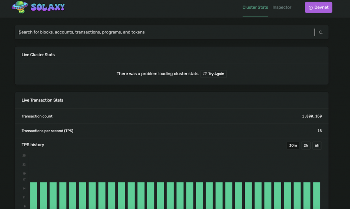Click the Solaxy UFO logo icon

20,7
